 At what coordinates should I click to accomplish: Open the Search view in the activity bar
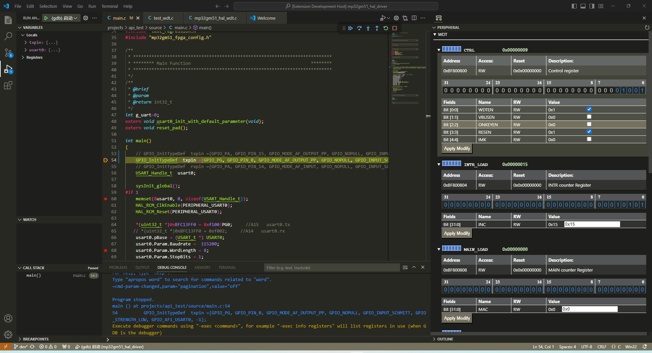pyautogui.click(x=8, y=36)
